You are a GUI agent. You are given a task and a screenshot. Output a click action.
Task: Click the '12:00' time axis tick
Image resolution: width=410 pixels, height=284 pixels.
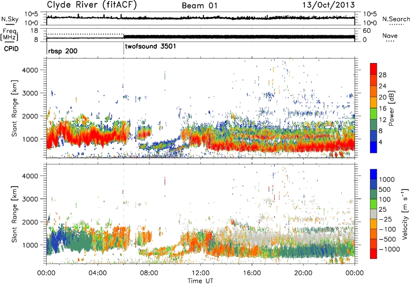click(200, 273)
